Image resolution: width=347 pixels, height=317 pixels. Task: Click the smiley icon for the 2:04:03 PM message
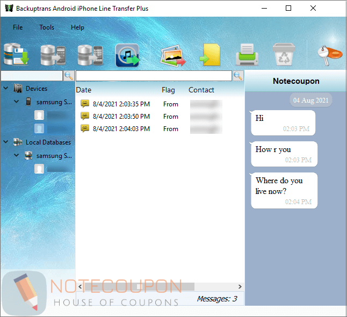tap(85, 128)
